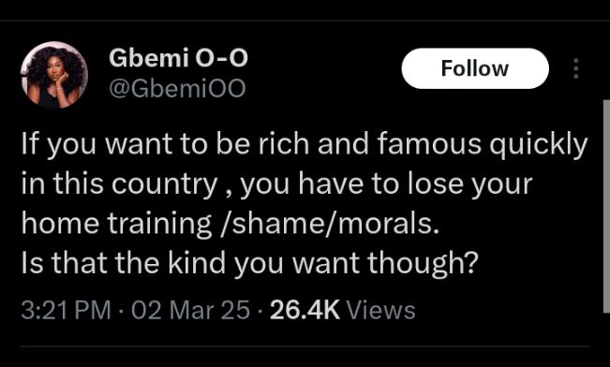Click the display name Gbemi O-O
The image size is (610, 367).
pyautogui.click(x=178, y=58)
